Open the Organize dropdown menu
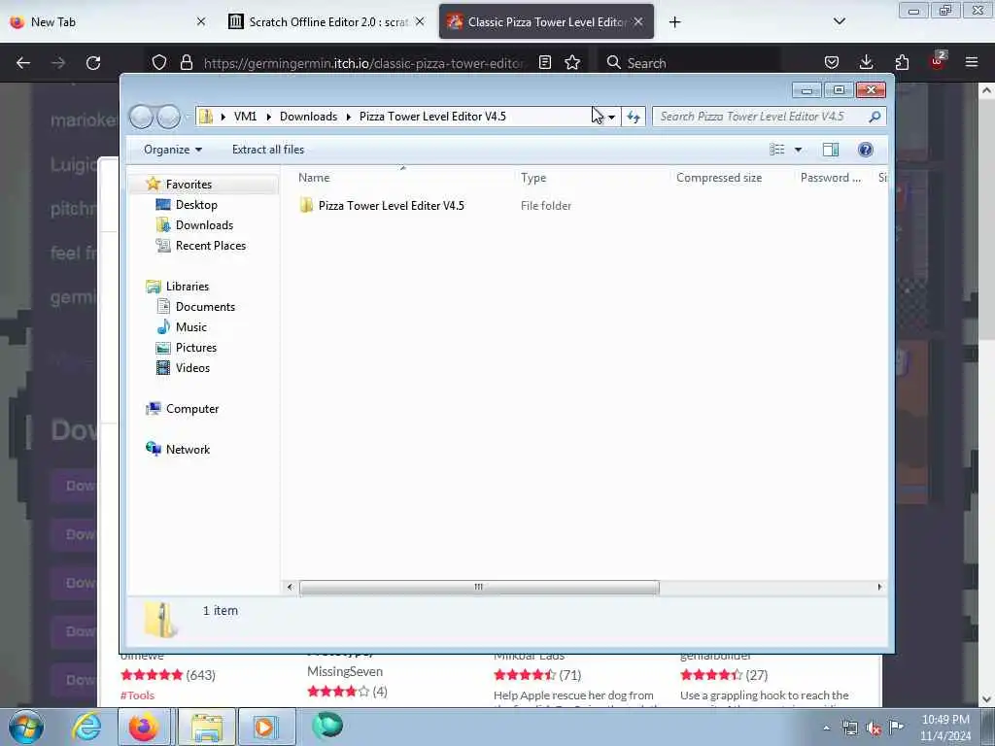Viewport: 995px width, 746px height. 173,150
